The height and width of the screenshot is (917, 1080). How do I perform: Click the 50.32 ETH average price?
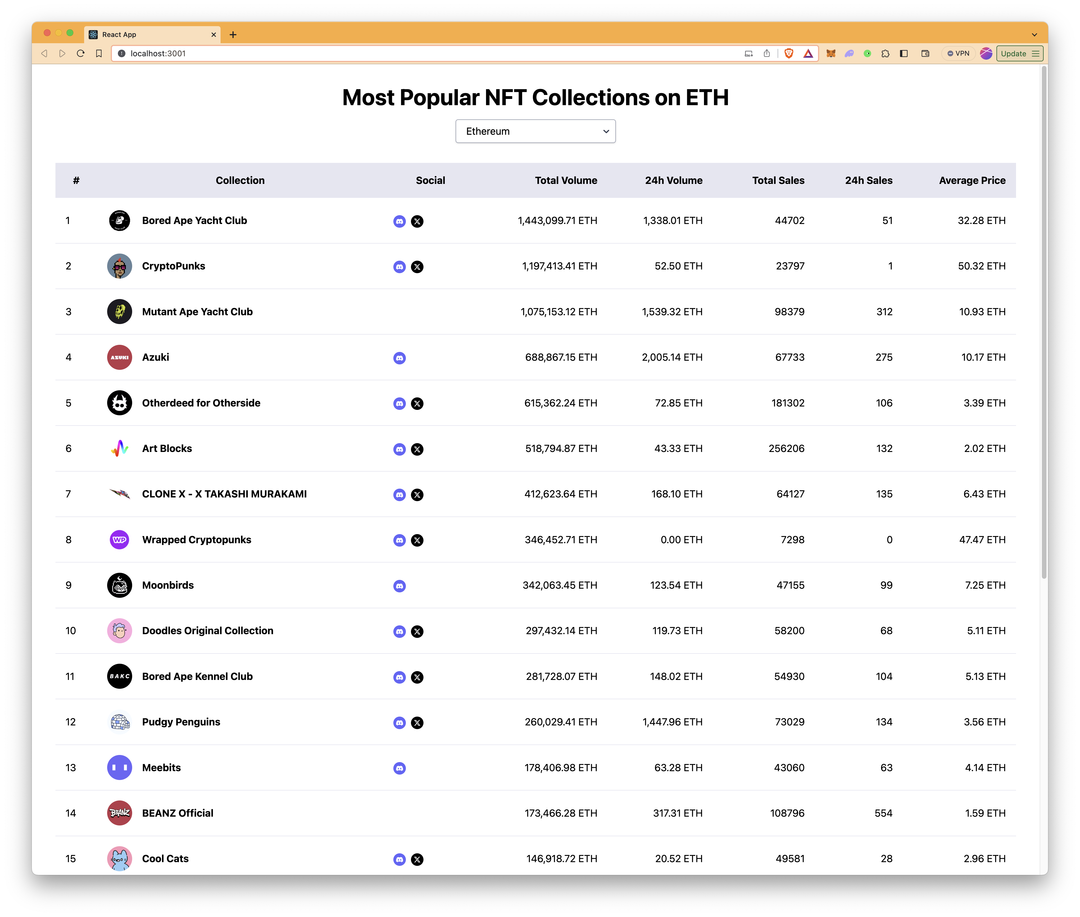point(981,266)
